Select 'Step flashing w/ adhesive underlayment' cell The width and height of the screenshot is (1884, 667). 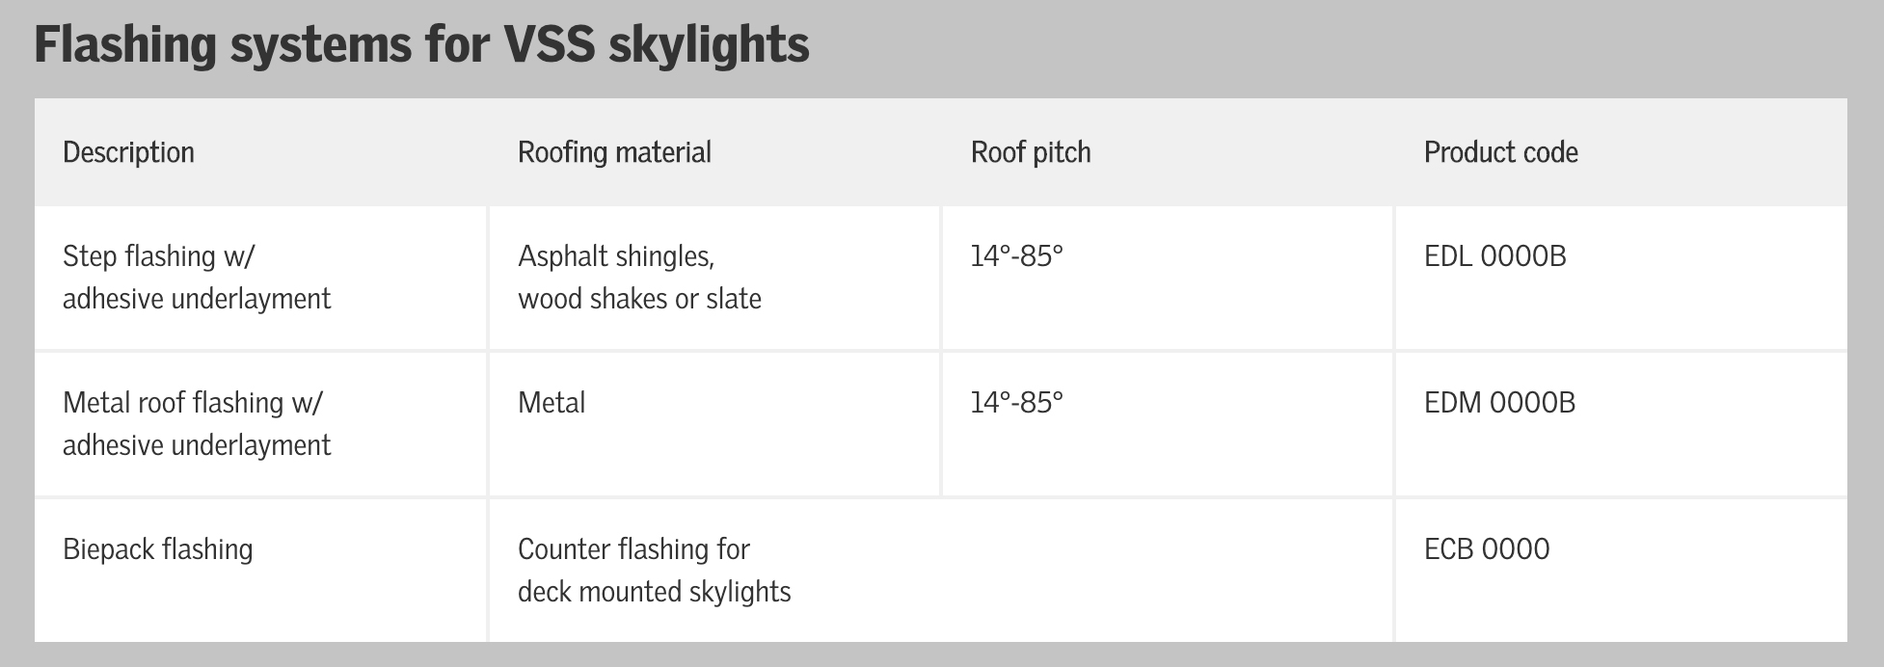[x=197, y=278]
